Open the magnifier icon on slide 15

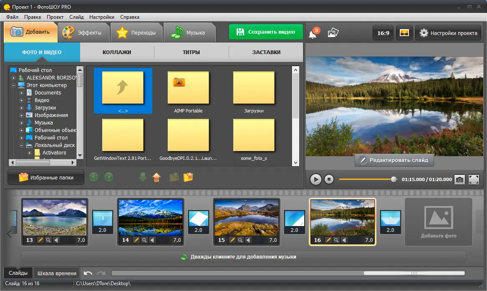[240, 240]
